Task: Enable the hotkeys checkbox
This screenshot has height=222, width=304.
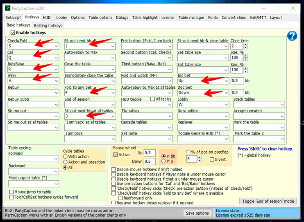Action: (x=13, y=33)
